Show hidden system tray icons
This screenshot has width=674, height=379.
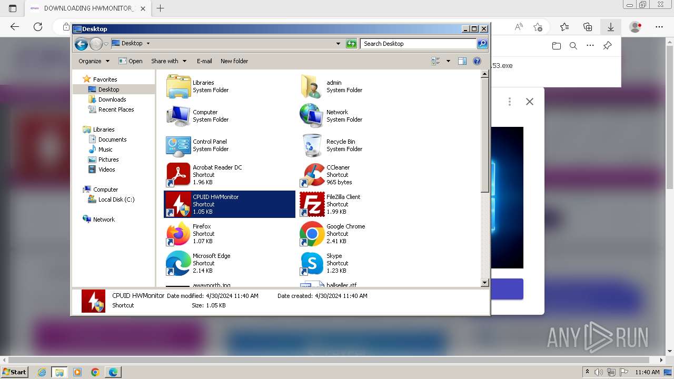pos(587,372)
